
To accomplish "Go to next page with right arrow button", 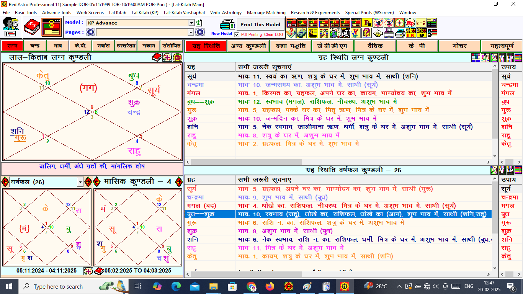I will pos(200,33).
